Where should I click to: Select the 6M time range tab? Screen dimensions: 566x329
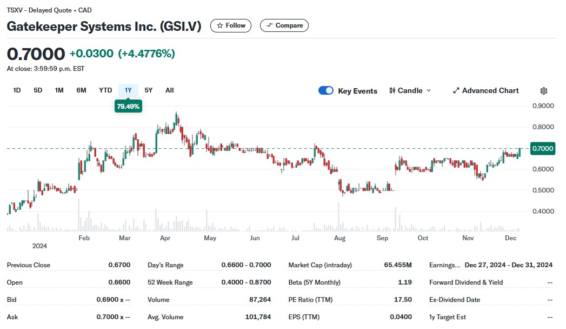tap(81, 90)
